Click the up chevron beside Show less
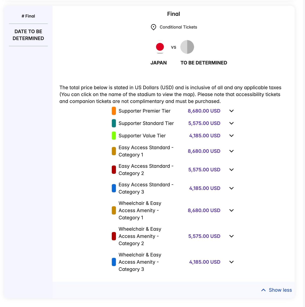The image size is (305, 307). (x=263, y=290)
